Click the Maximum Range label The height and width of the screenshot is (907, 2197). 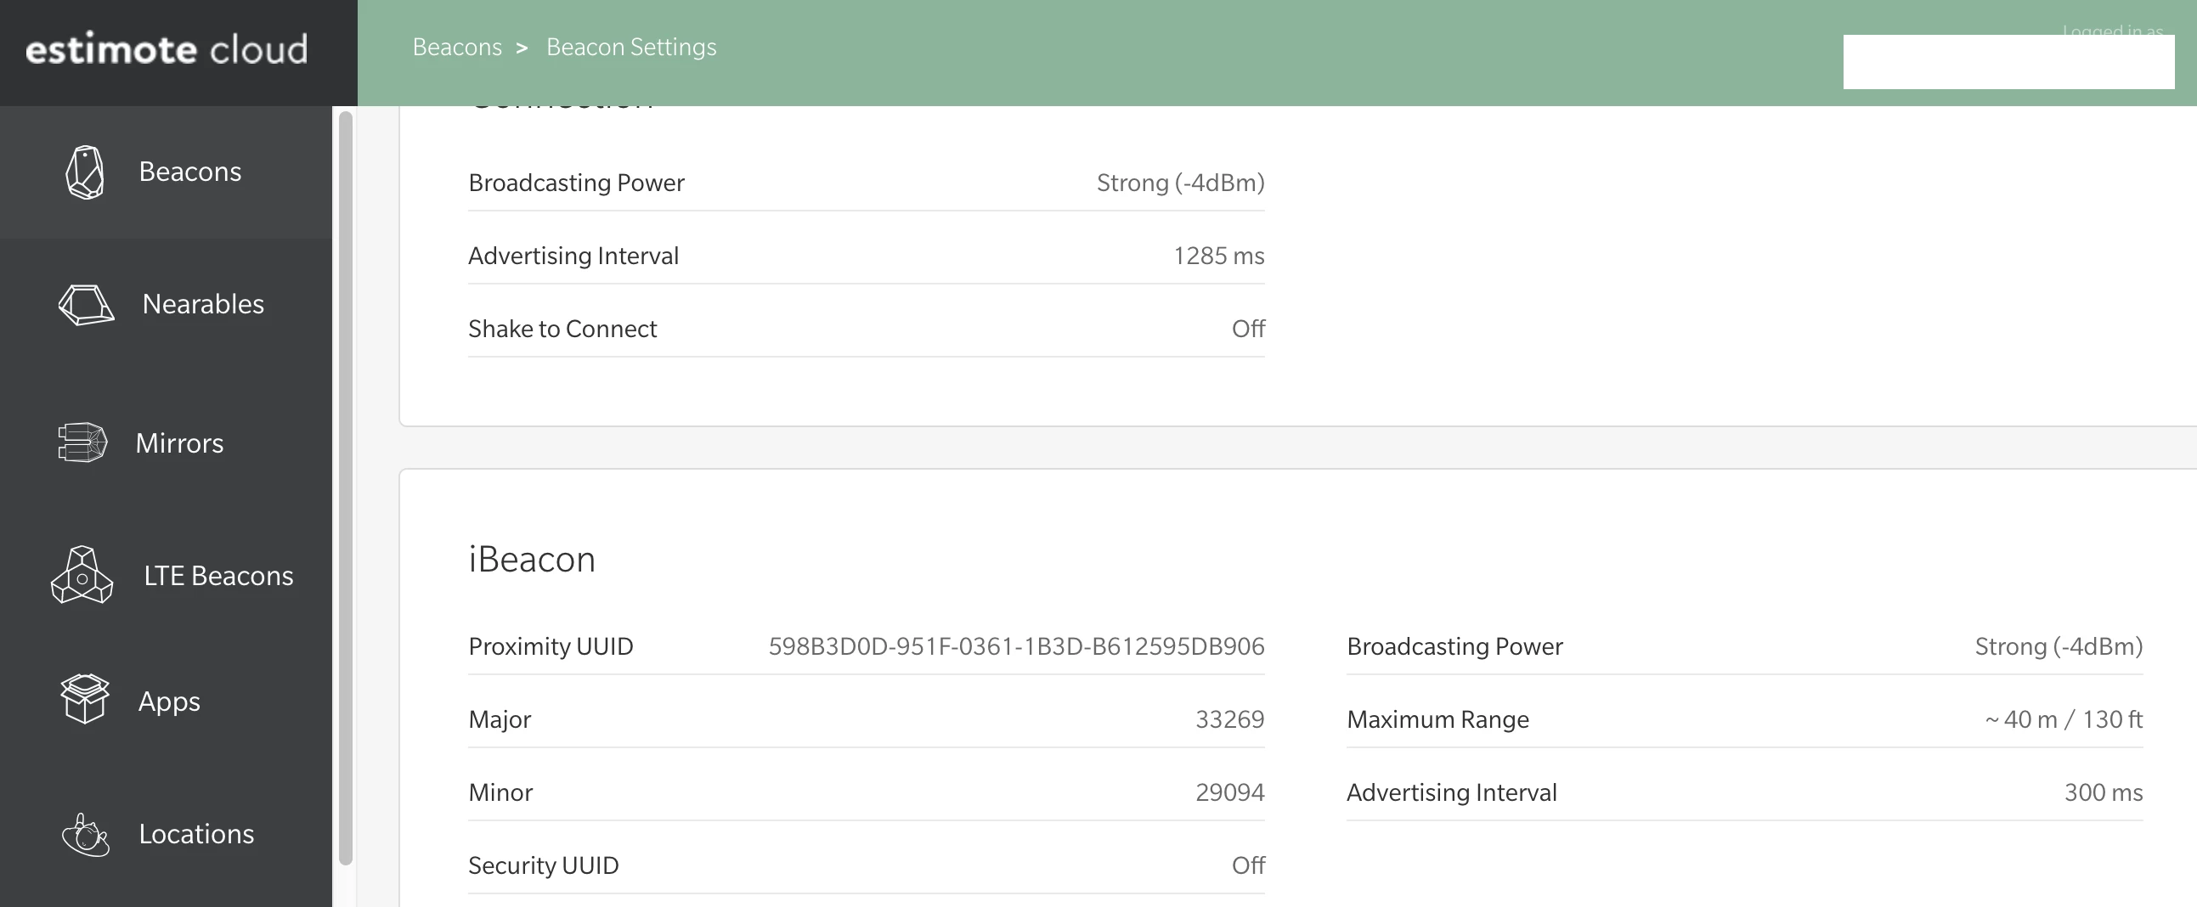click(1438, 719)
